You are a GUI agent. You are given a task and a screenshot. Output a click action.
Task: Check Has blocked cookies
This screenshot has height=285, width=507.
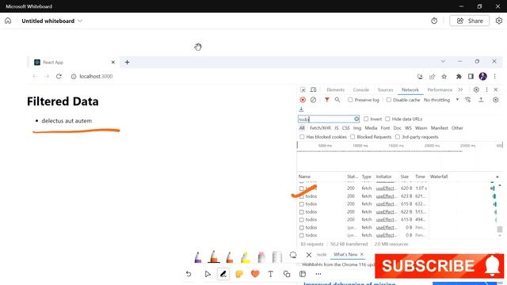point(302,137)
